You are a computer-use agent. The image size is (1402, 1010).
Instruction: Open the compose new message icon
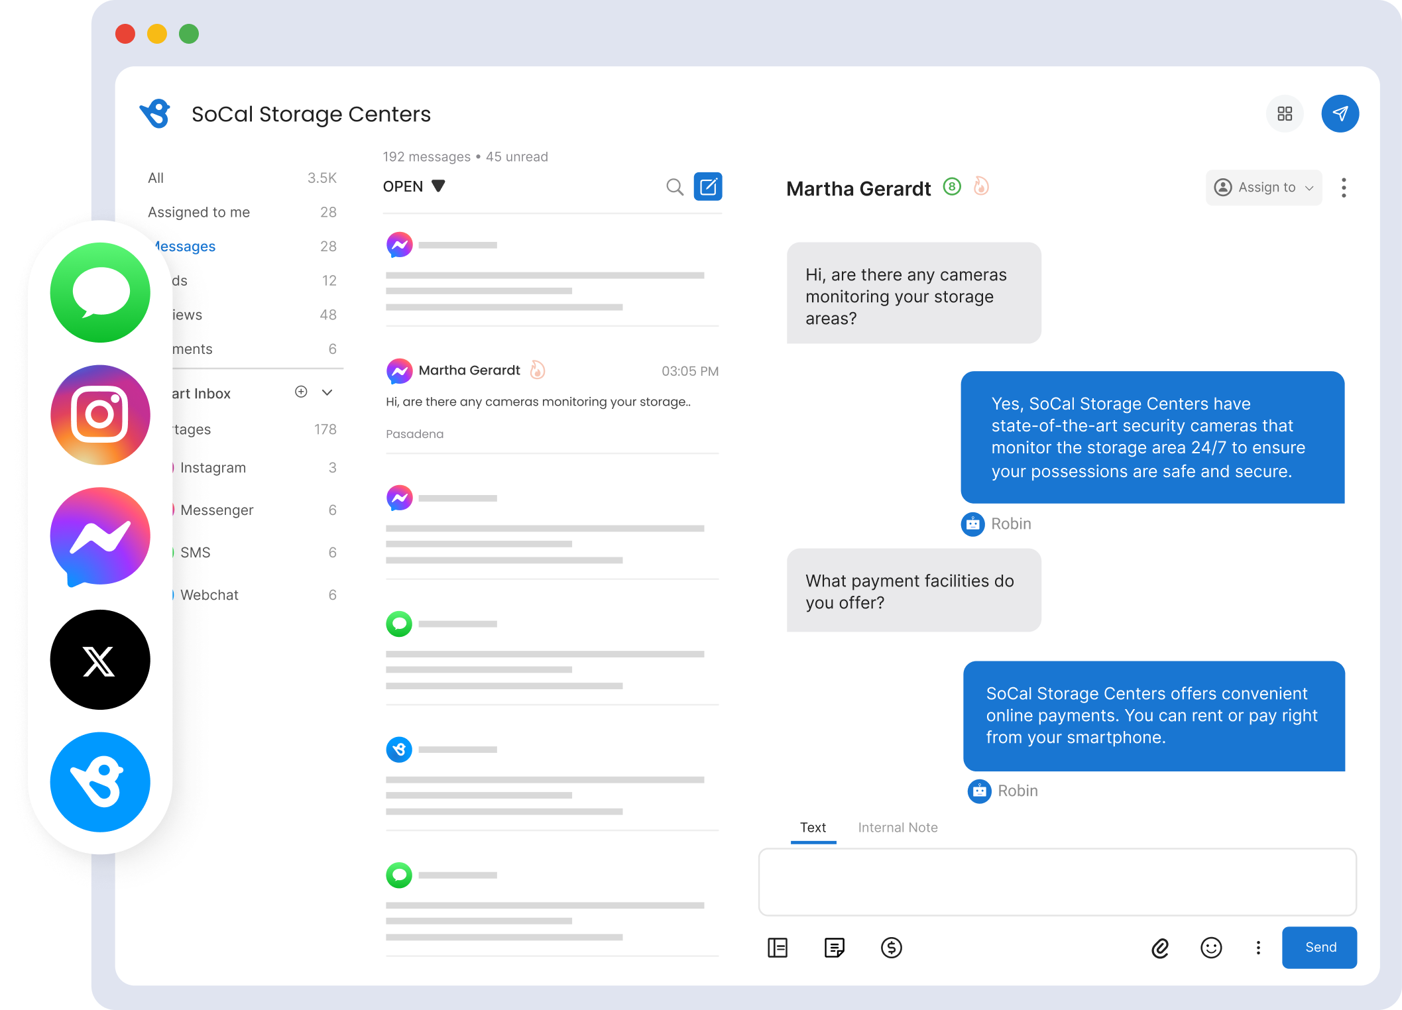709,186
